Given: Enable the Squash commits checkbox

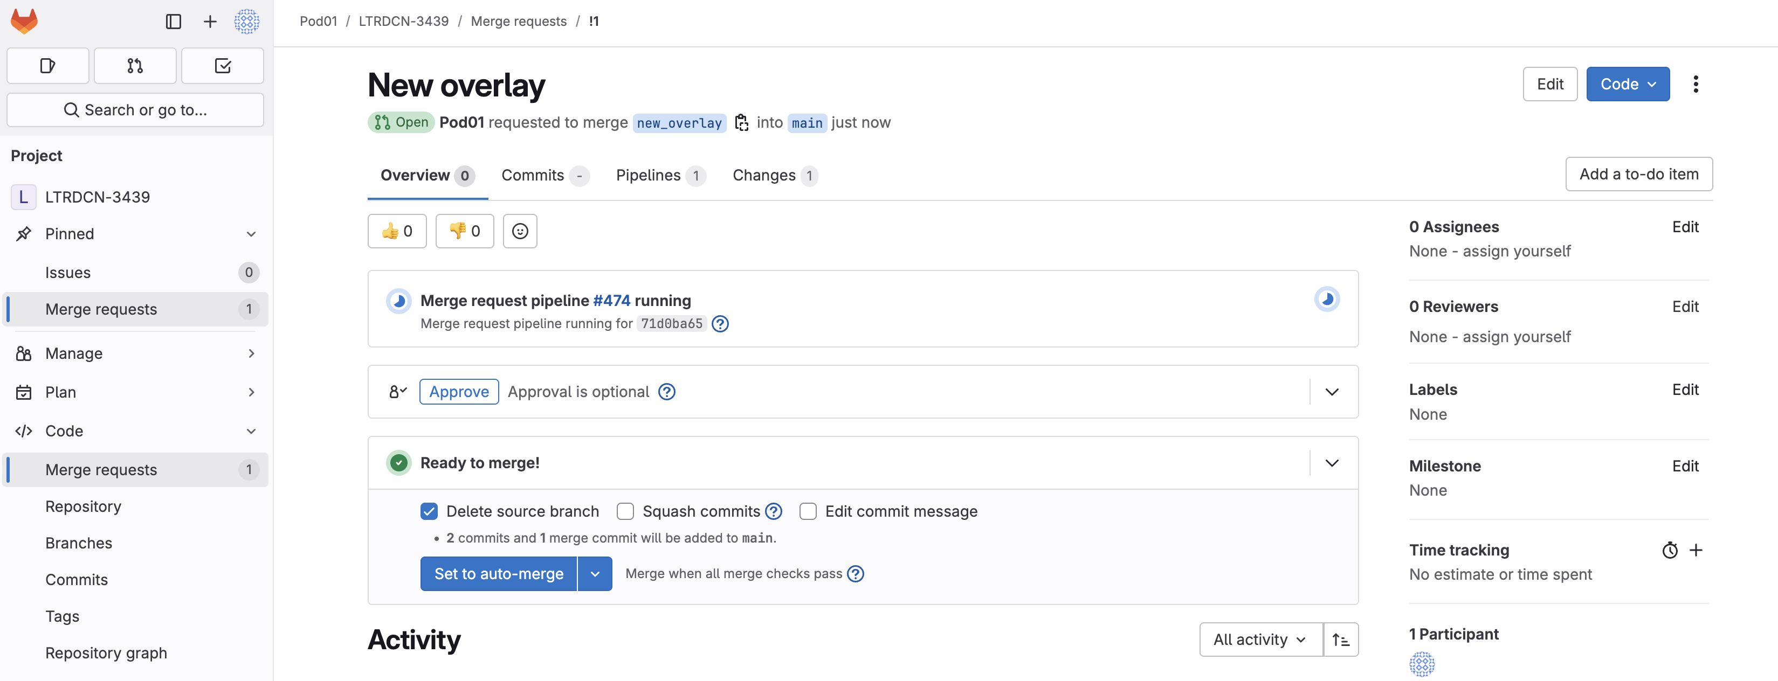Looking at the screenshot, I should tap(625, 511).
